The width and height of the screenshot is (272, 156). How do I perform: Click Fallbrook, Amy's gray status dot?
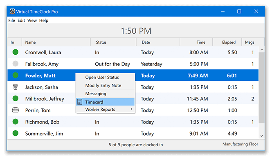tap(16, 64)
